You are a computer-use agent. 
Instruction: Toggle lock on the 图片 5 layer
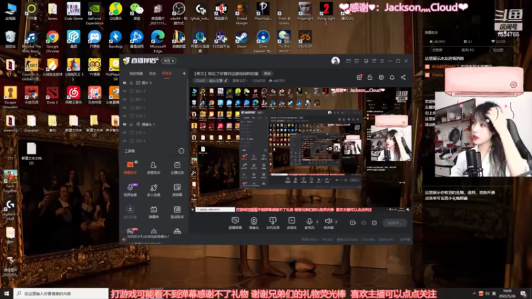(131, 82)
